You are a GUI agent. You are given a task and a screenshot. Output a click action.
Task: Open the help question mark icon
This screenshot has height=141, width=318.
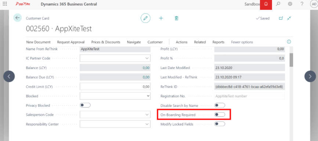pyautogui.click(x=302, y=4)
